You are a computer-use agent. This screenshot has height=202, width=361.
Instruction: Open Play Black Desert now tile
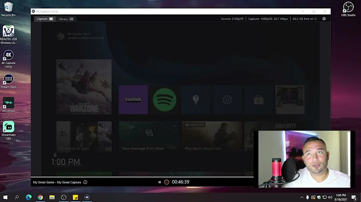click(x=212, y=137)
